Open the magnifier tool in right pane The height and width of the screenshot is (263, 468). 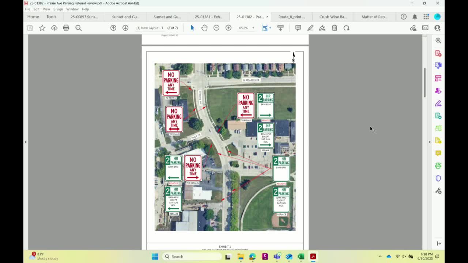tap(438, 41)
